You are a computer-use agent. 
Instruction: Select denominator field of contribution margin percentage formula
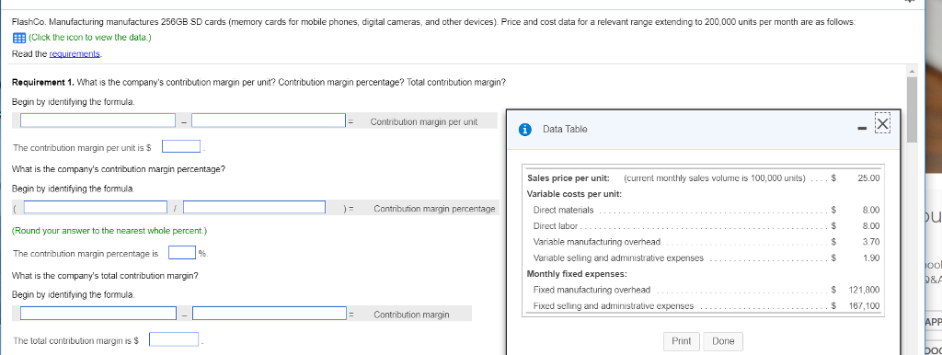tap(255, 207)
